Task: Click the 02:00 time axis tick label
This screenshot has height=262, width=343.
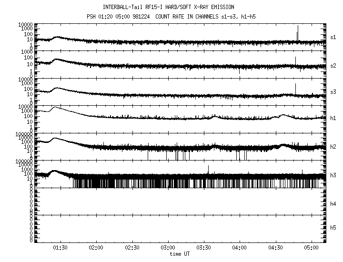Action: (x=96, y=248)
